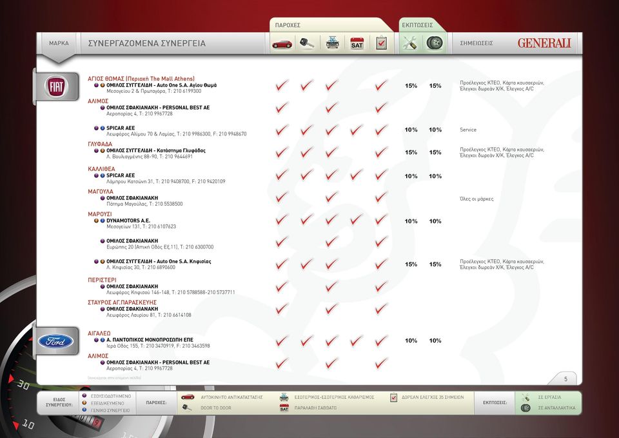
Task: Click Προέλεγχος ΚΤΕΟ note in ΓΛΥΦΑΔΑ row
Action: [x=502, y=152]
